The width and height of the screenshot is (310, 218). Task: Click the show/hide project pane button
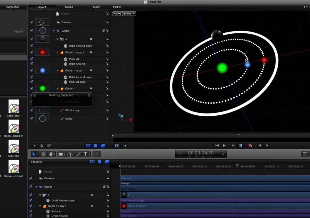[117, 146]
